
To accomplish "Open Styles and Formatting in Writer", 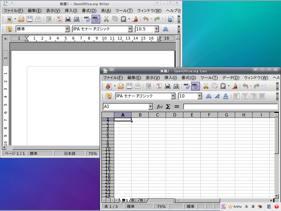I will pos(9,29).
